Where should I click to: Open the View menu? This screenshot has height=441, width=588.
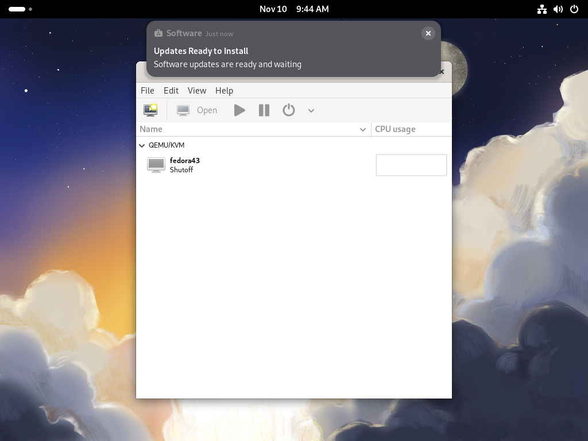click(x=197, y=90)
